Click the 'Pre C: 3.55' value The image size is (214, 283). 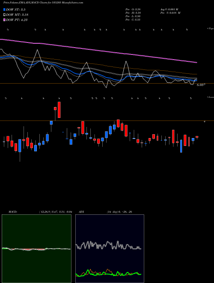click(x=133, y=20)
